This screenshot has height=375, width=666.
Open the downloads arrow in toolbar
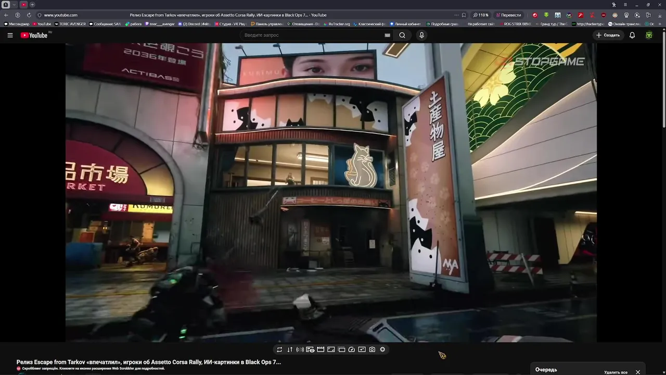click(660, 15)
